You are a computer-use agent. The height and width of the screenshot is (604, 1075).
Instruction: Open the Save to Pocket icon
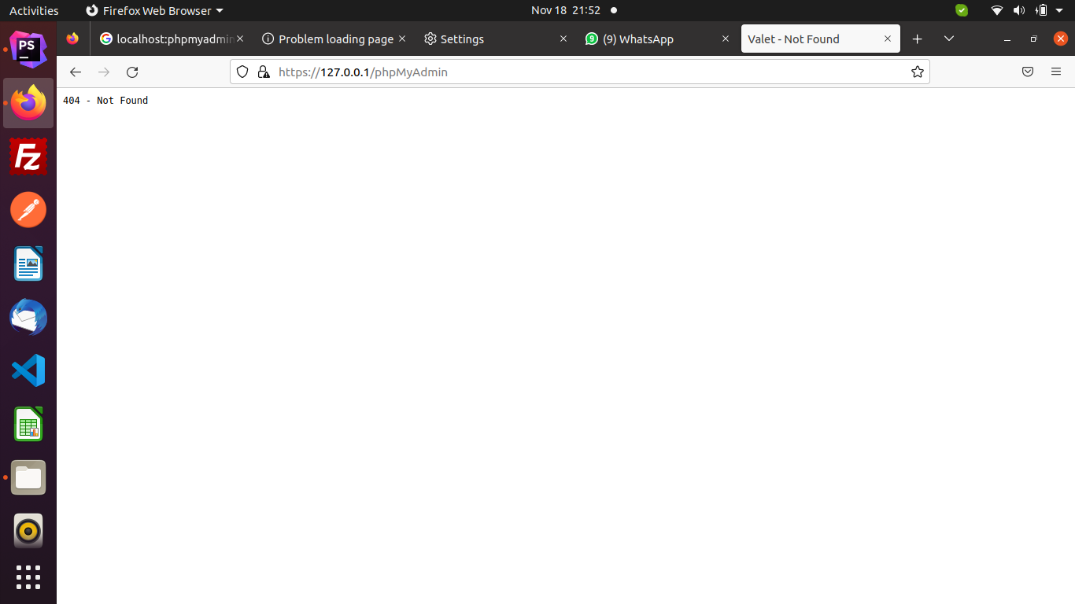(1027, 72)
